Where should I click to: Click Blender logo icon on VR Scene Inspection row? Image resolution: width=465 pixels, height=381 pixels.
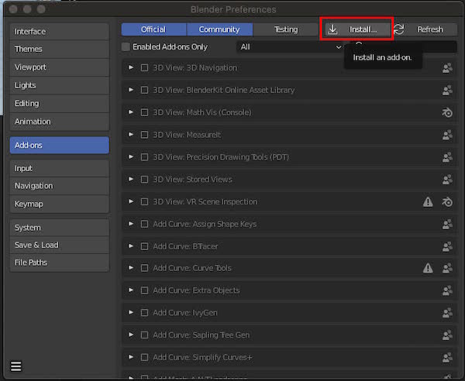click(x=447, y=202)
